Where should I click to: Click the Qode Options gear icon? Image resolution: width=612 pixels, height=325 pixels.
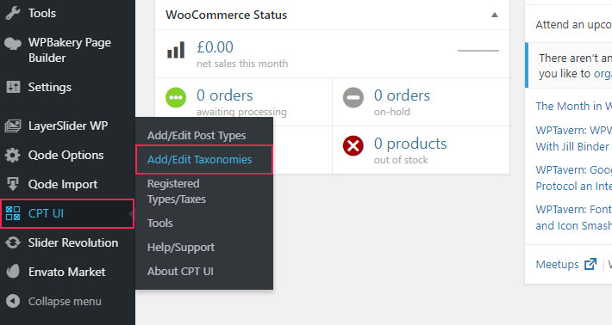tap(12, 155)
